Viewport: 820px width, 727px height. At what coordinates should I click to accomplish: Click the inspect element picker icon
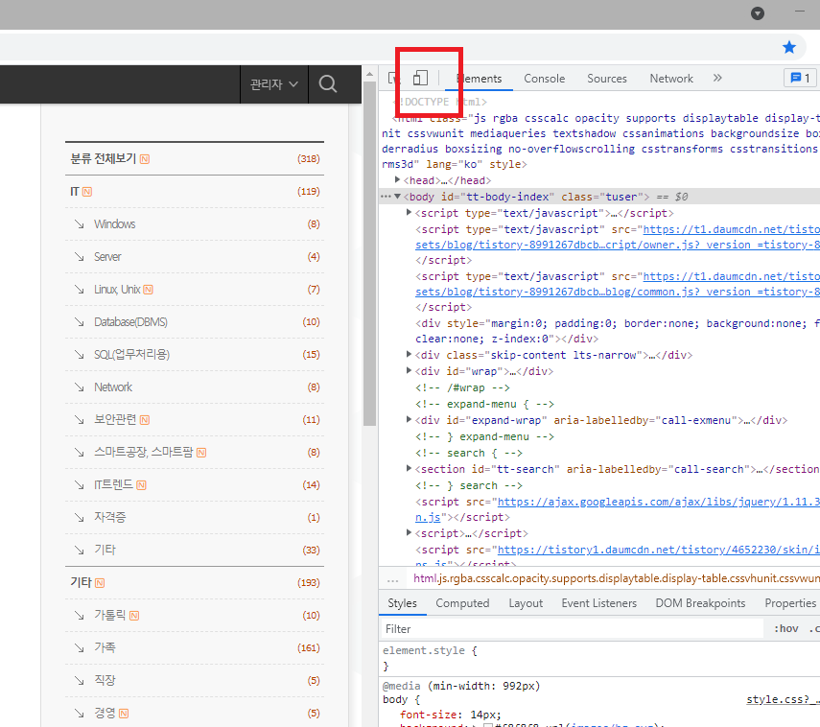point(394,79)
